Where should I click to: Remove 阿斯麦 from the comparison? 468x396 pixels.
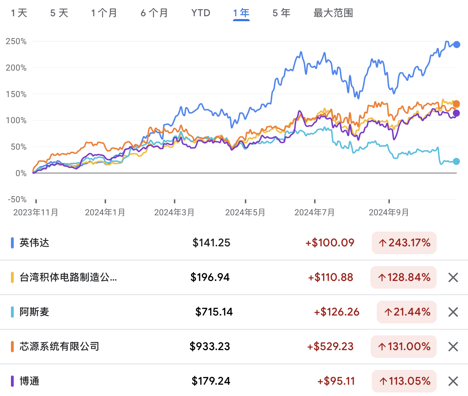(453, 312)
